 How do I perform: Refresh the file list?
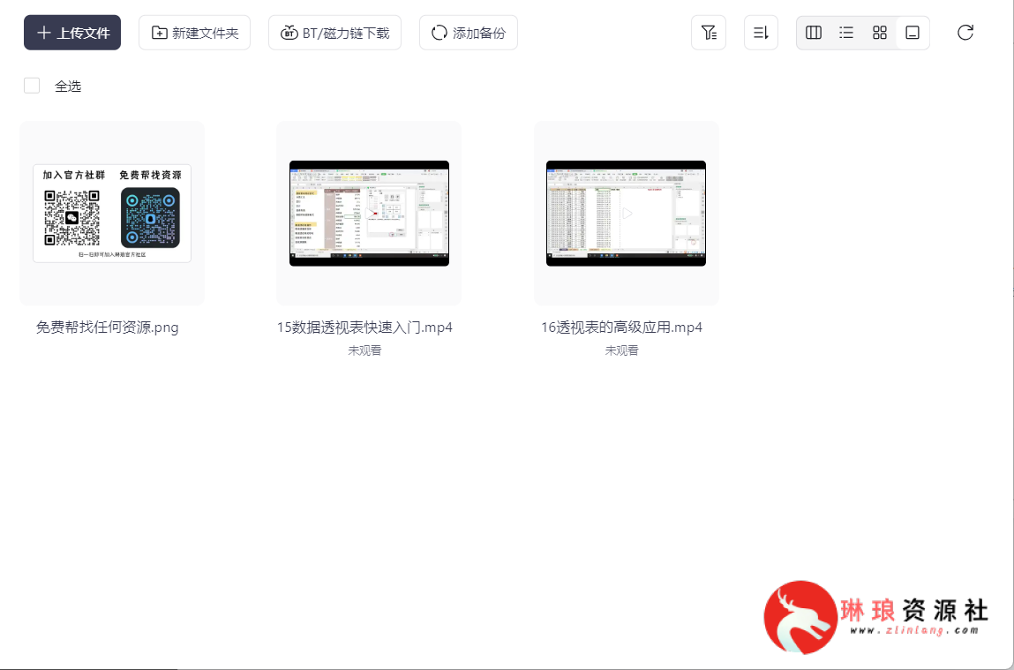coord(965,33)
